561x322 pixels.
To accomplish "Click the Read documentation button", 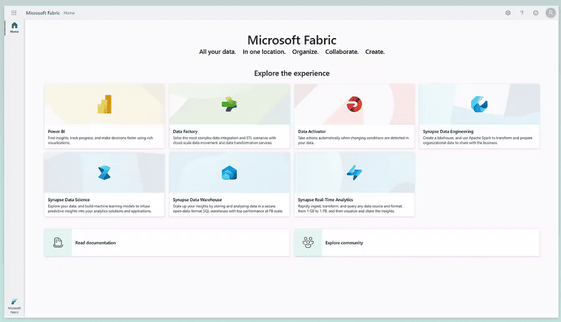I will coord(167,243).
